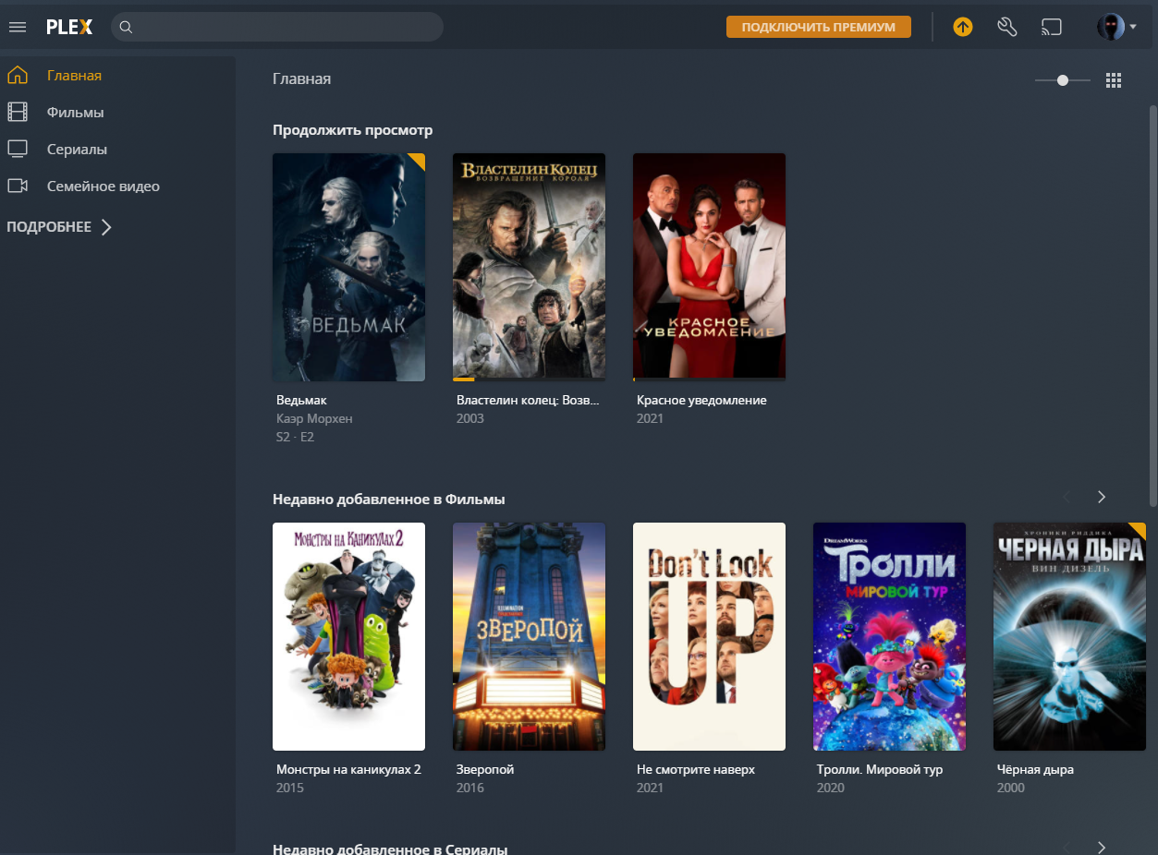Go to Главная in the sidebar

coord(74,76)
